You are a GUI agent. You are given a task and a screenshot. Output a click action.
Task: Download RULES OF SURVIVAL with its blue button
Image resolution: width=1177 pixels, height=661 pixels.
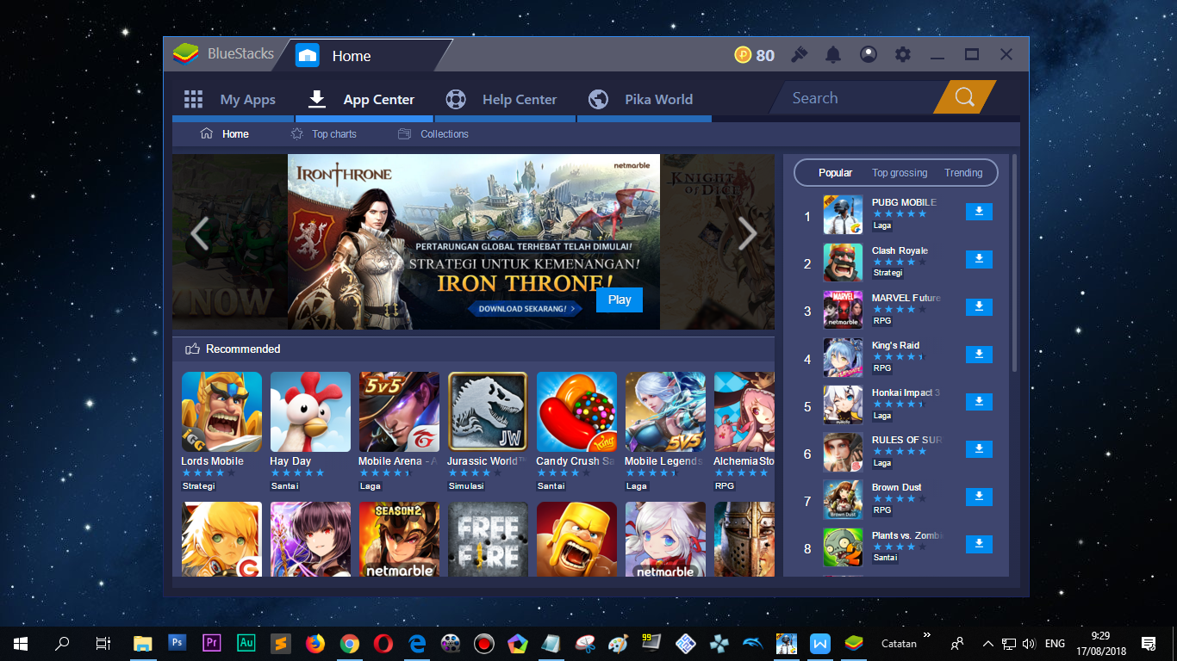pos(979,448)
